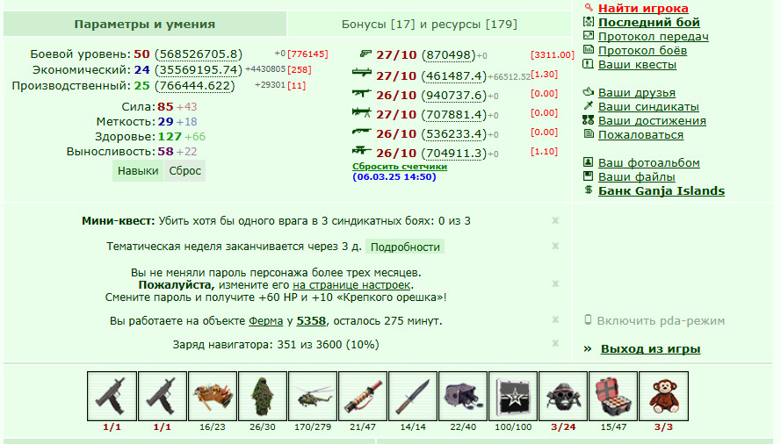Image resolution: width=781 pixels, height=444 pixels.
Task: Click the icon beside Ваши друзья
Action: pyautogui.click(x=589, y=91)
